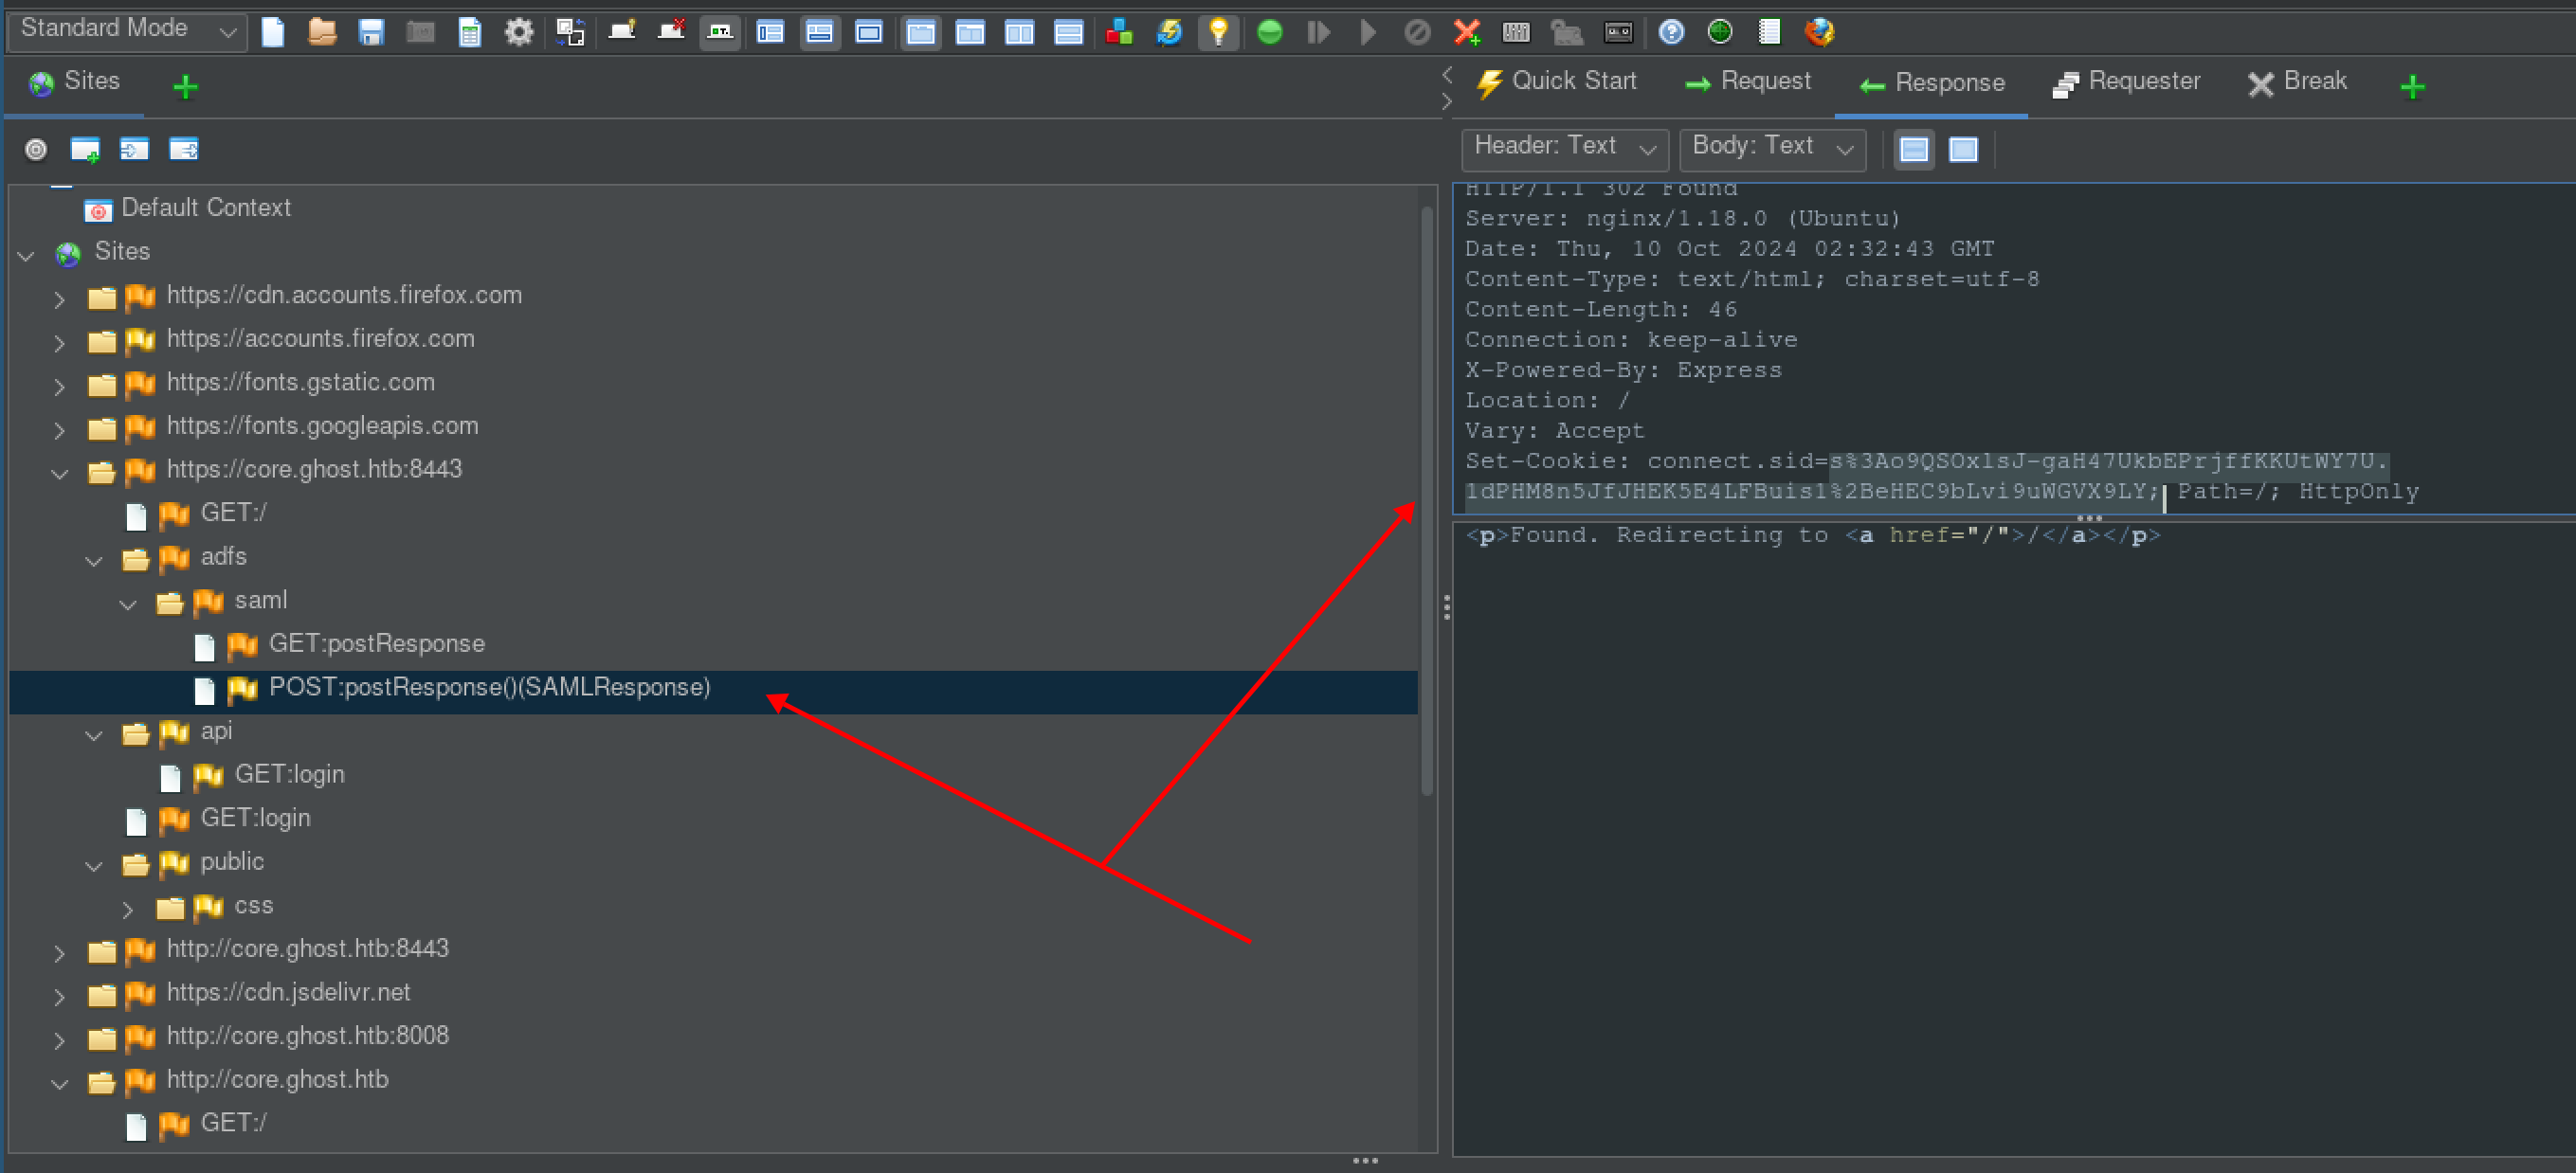The image size is (2576, 1173).
Task: Switch to the Quick Start tab
Action: (1557, 82)
